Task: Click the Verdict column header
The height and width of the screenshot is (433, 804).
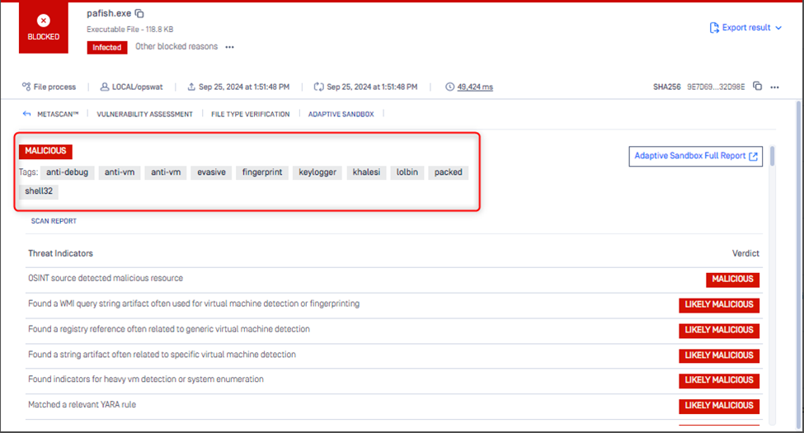Action: (x=745, y=253)
